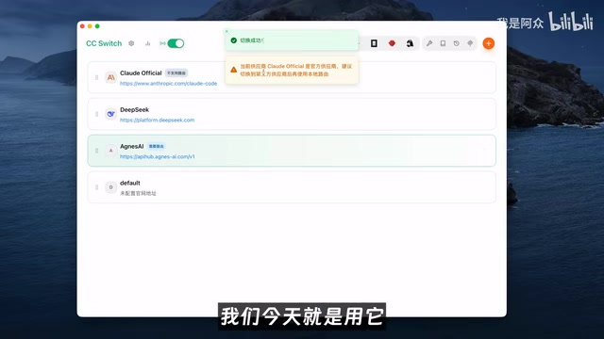The image size is (604, 339).
Task: Click the '未配置官网地址' text under default
Action: [x=138, y=193]
